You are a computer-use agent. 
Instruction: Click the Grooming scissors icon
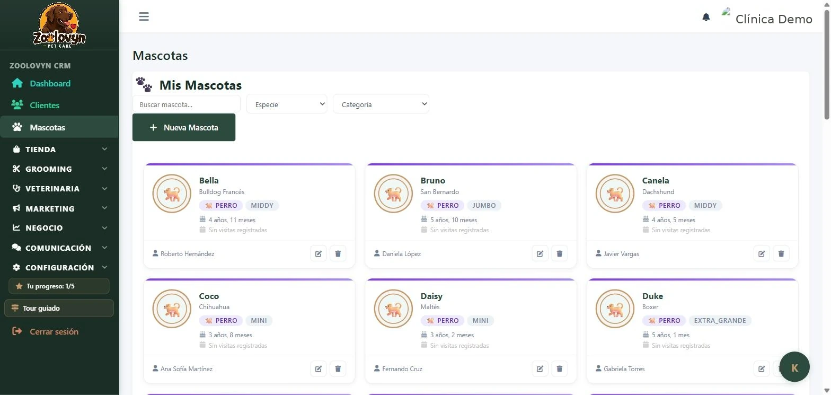16,169
